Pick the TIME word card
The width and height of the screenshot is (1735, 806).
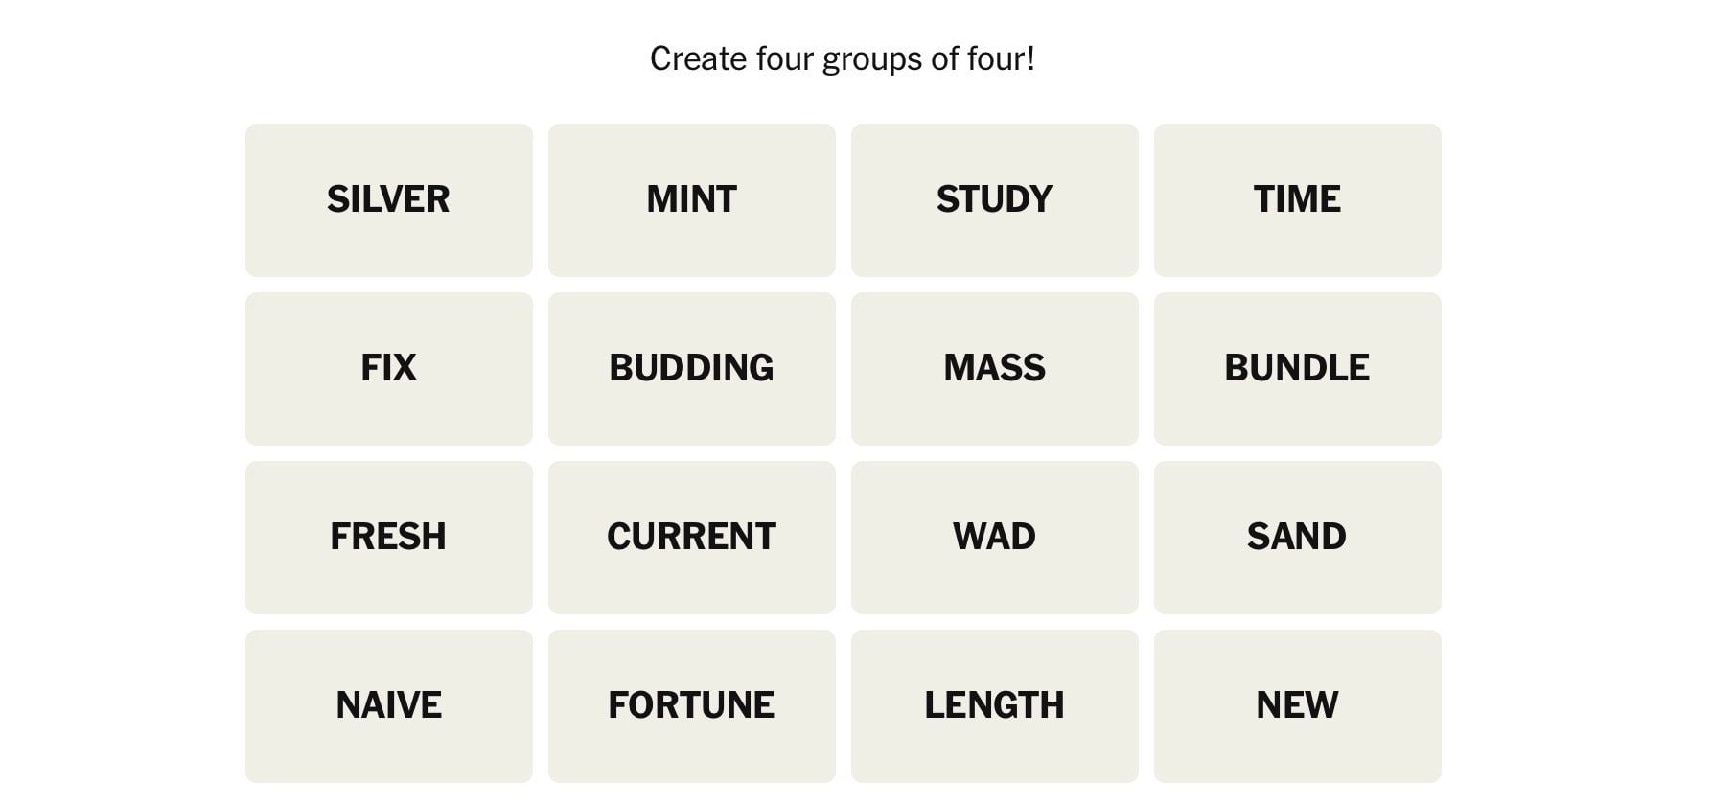point(1297,199)
